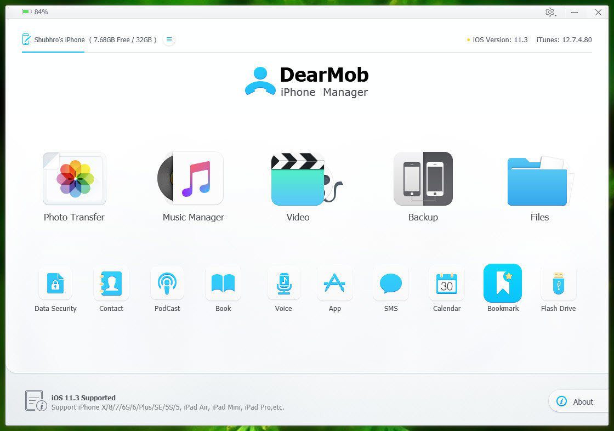
Task: Open the App store icon
Action: point(335,283)
